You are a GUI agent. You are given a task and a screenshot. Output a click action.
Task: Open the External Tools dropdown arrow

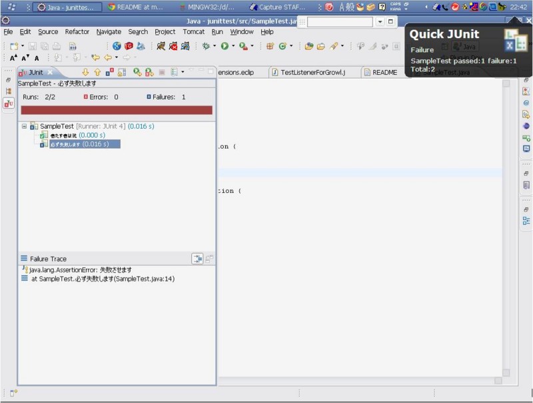pyautogui.click(x=252, y=45)
